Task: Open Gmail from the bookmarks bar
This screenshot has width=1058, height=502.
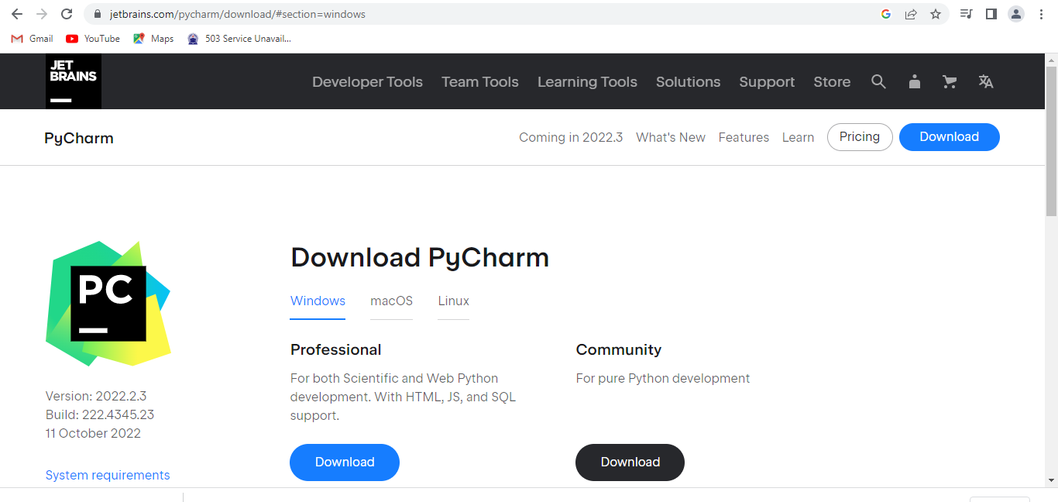Action: 31,38
